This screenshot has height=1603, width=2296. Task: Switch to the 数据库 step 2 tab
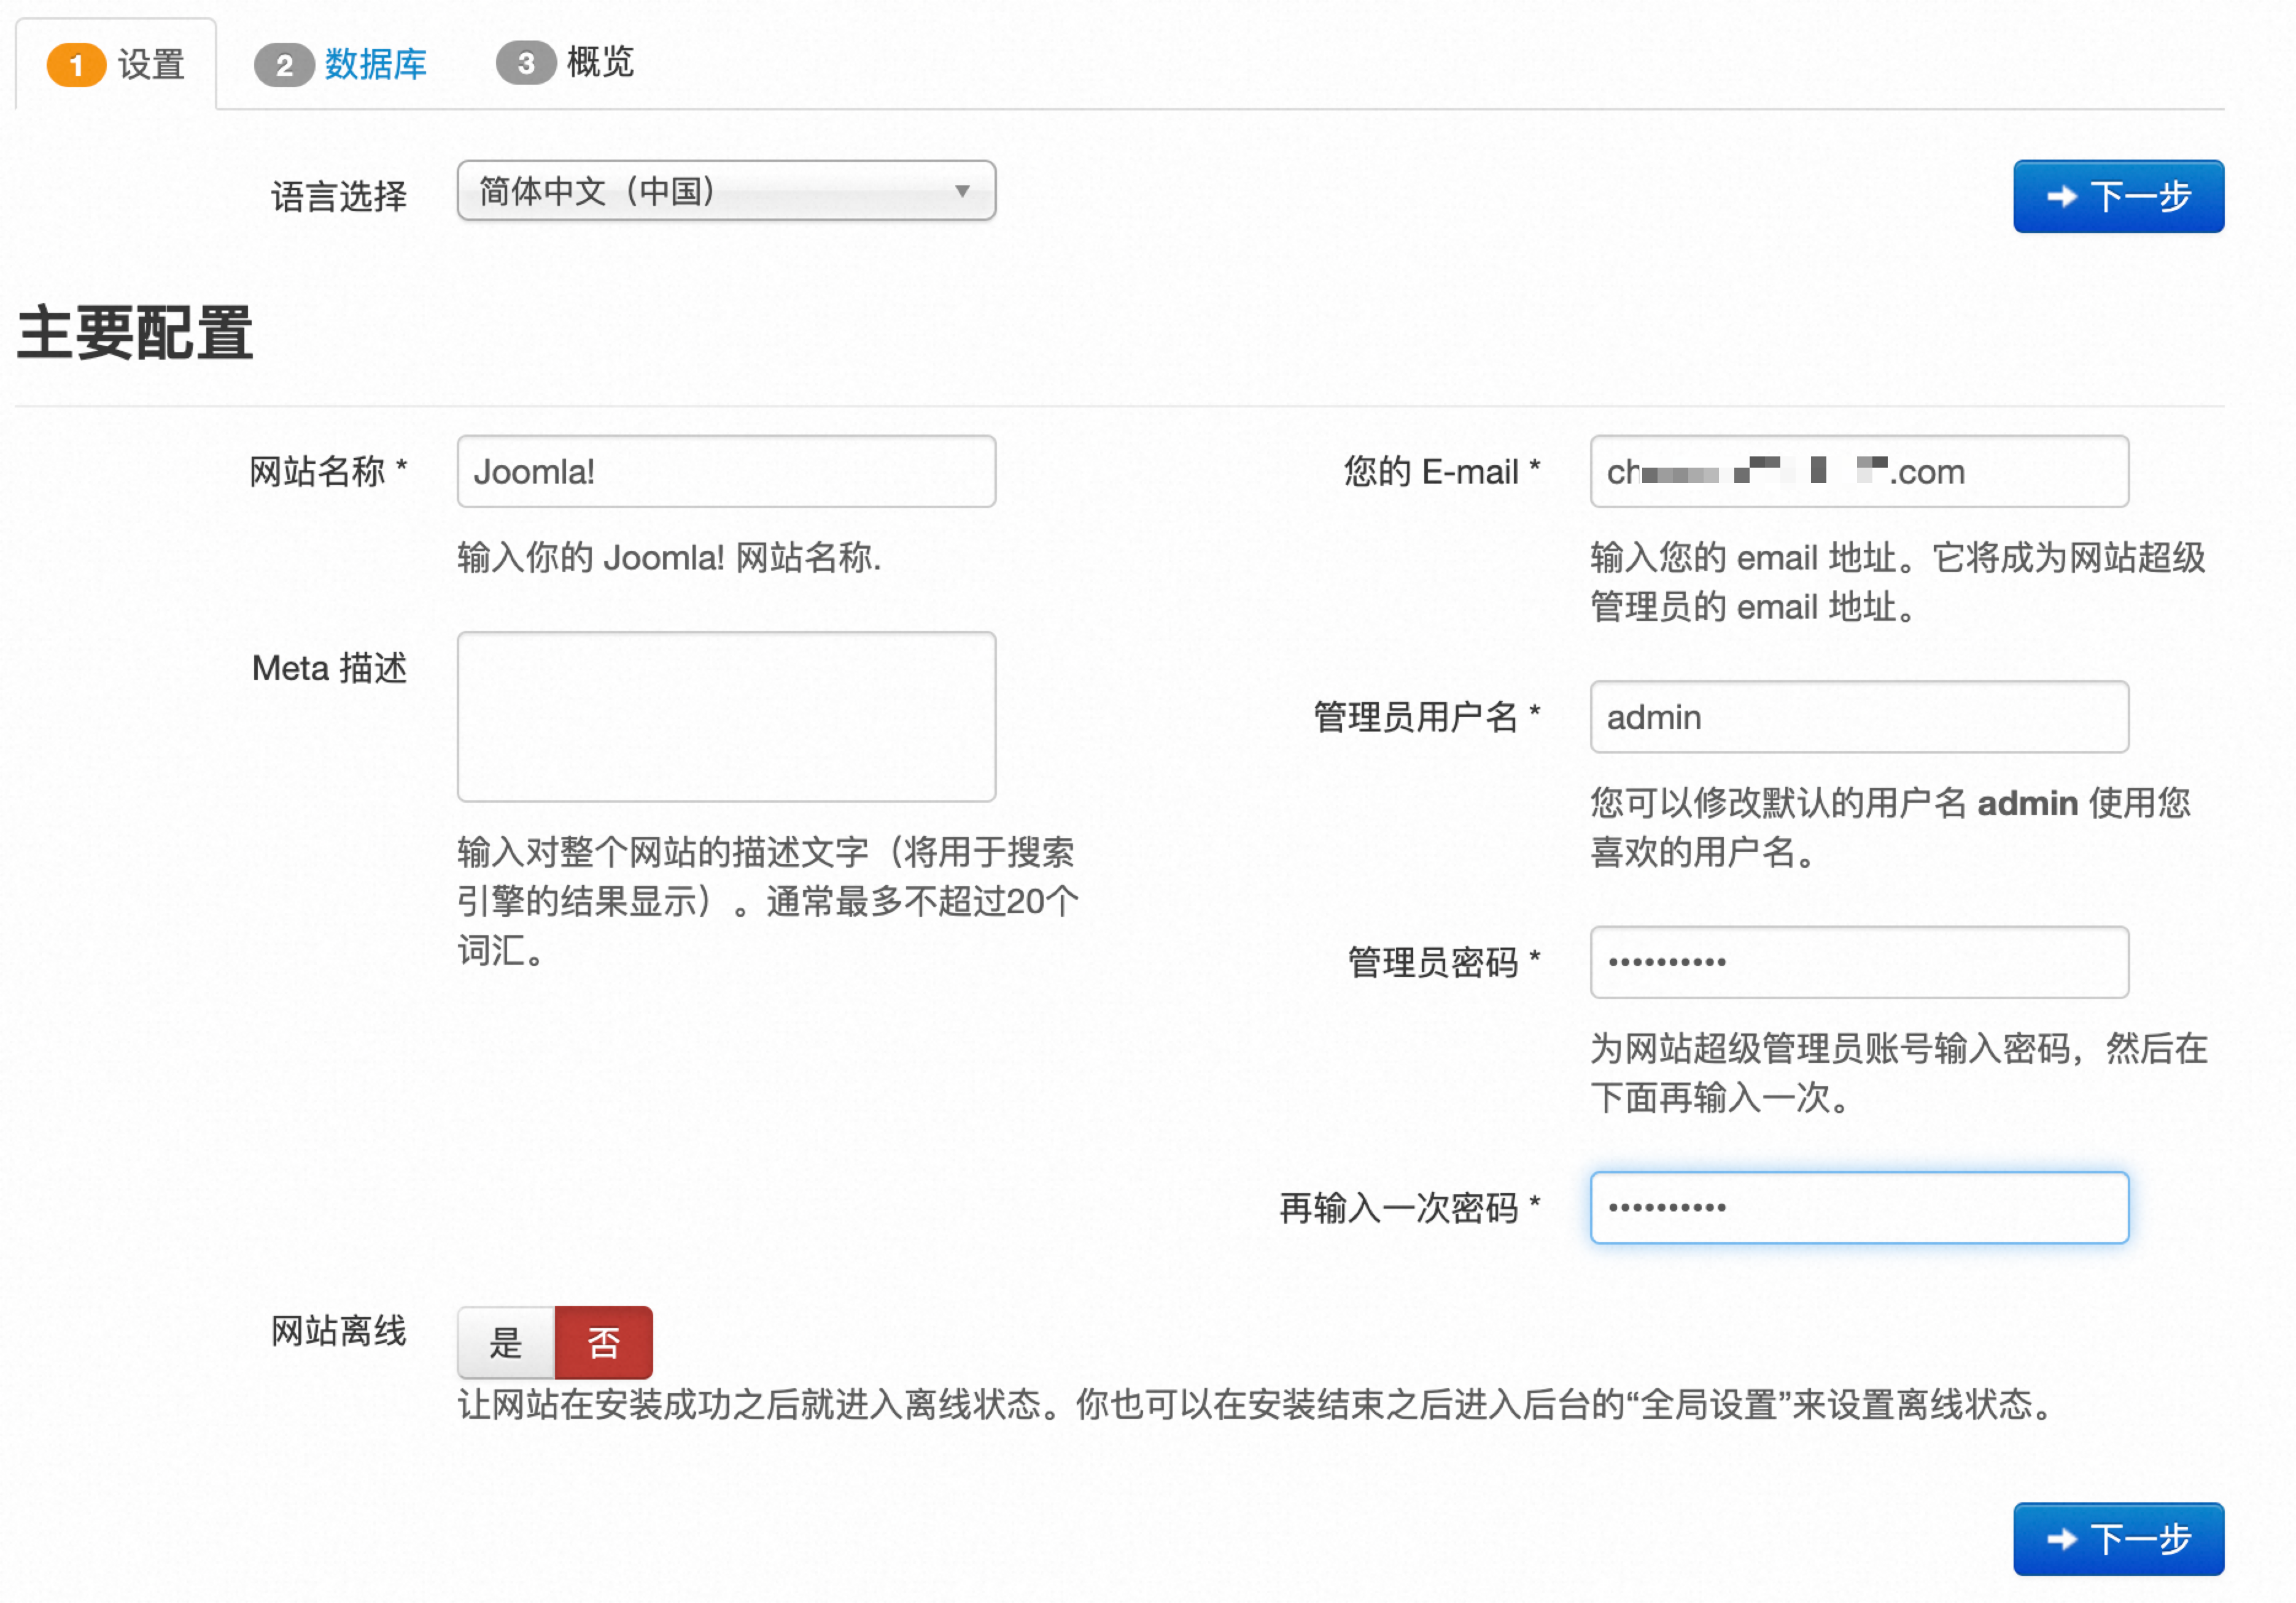(x=341, y=65)
